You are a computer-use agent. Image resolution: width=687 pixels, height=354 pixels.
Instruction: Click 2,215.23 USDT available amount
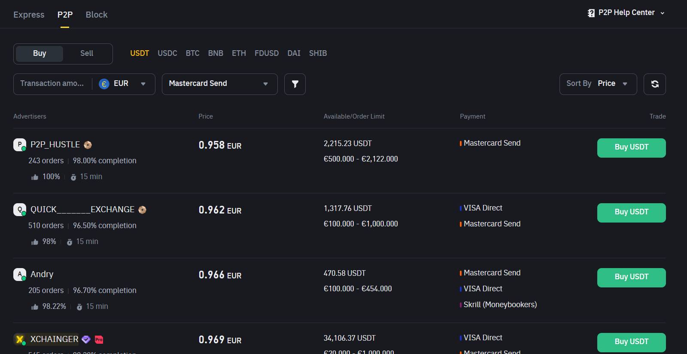[348, 143]
